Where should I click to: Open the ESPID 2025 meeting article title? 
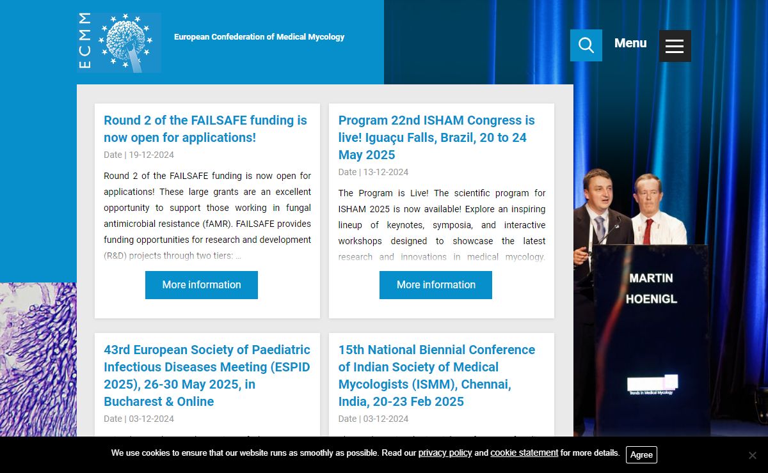pos(207,376)
